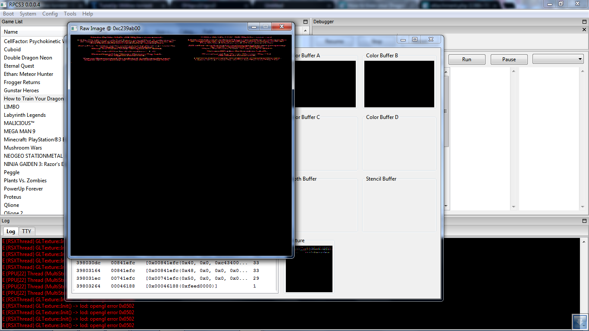The image size is (589, 331).
Task: Open the Boot menu
Action: point(9,14)
